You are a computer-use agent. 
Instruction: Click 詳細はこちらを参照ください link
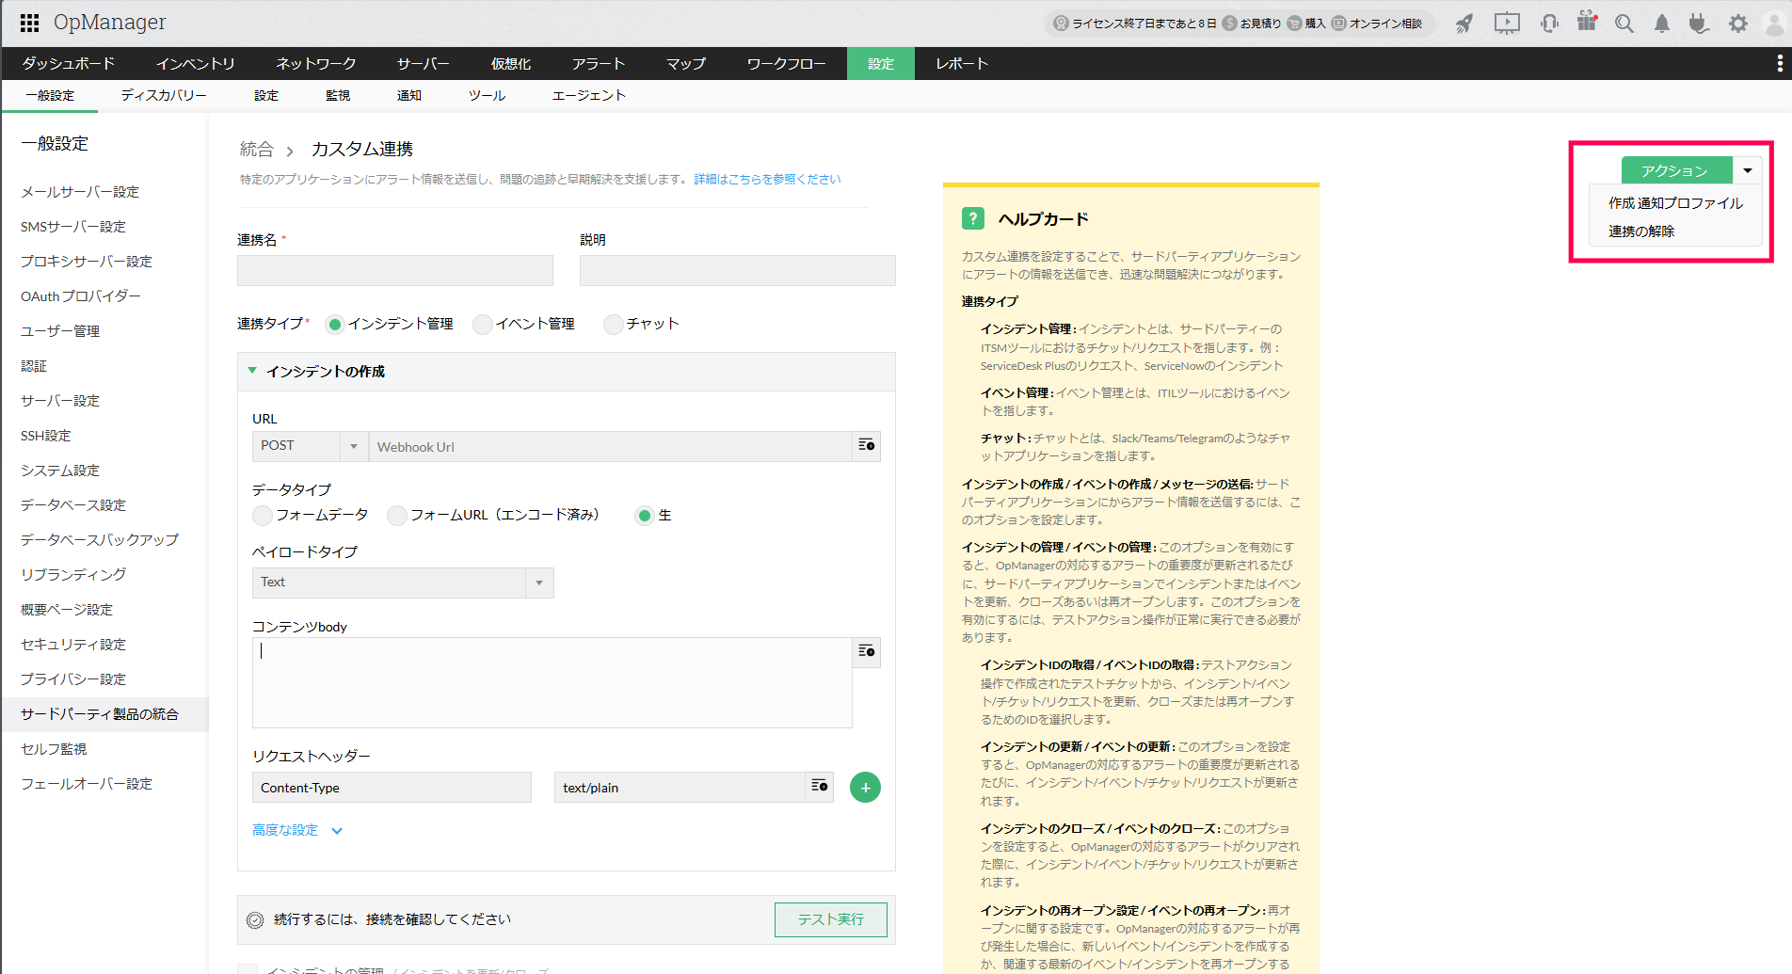click(x=767, y=179)
